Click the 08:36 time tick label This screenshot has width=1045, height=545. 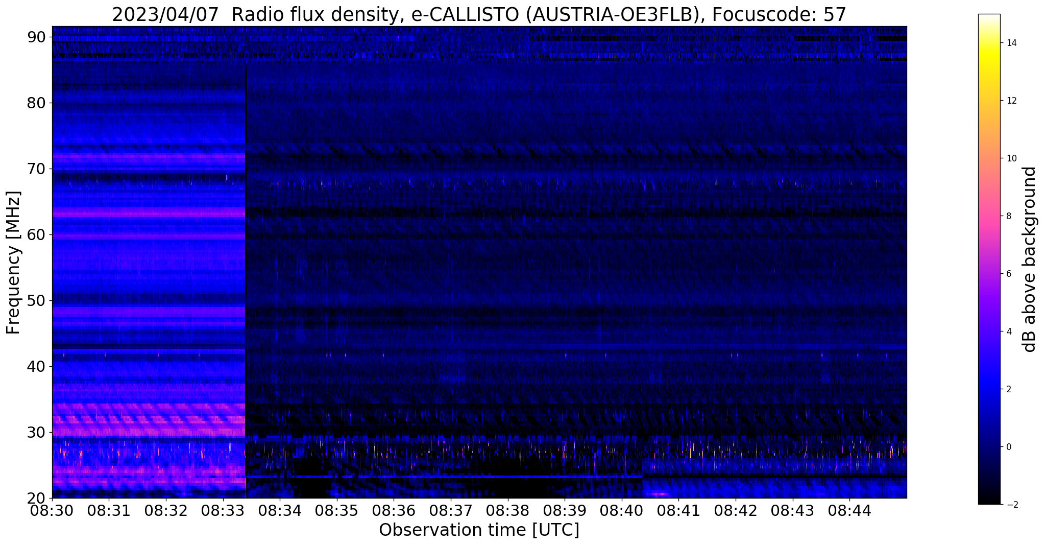tap(394, 510)
